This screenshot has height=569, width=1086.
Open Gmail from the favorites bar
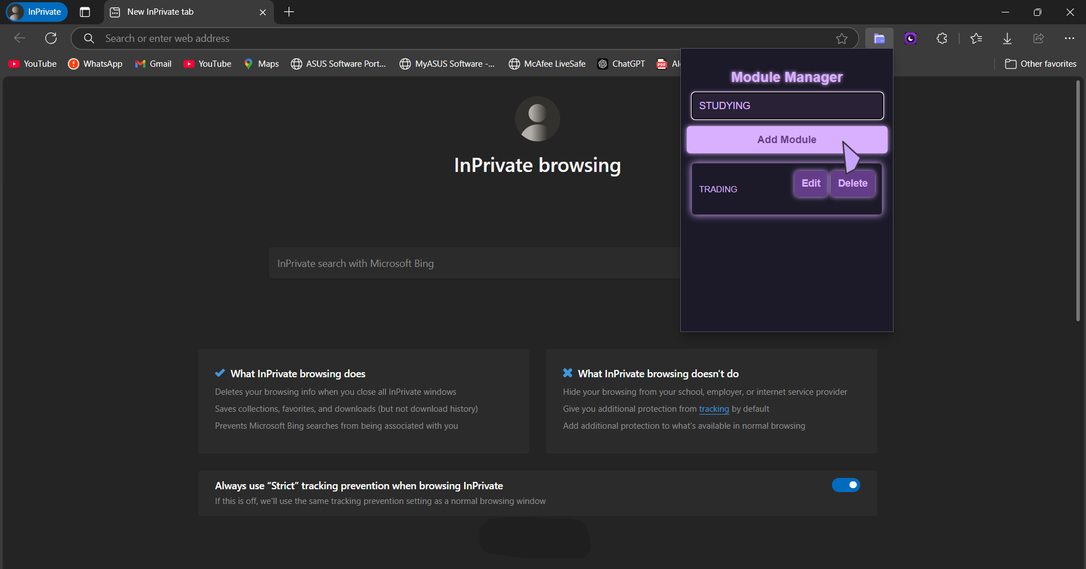coord(153,63)
